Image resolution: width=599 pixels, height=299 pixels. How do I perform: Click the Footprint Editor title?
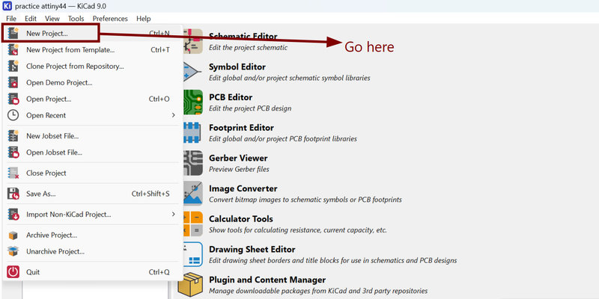tap(241, 128)
